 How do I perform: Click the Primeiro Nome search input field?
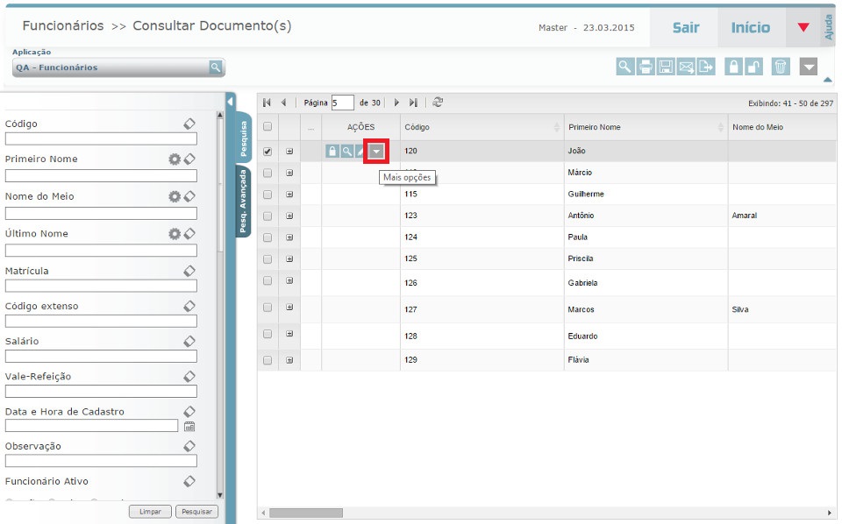tap(101, 175)
